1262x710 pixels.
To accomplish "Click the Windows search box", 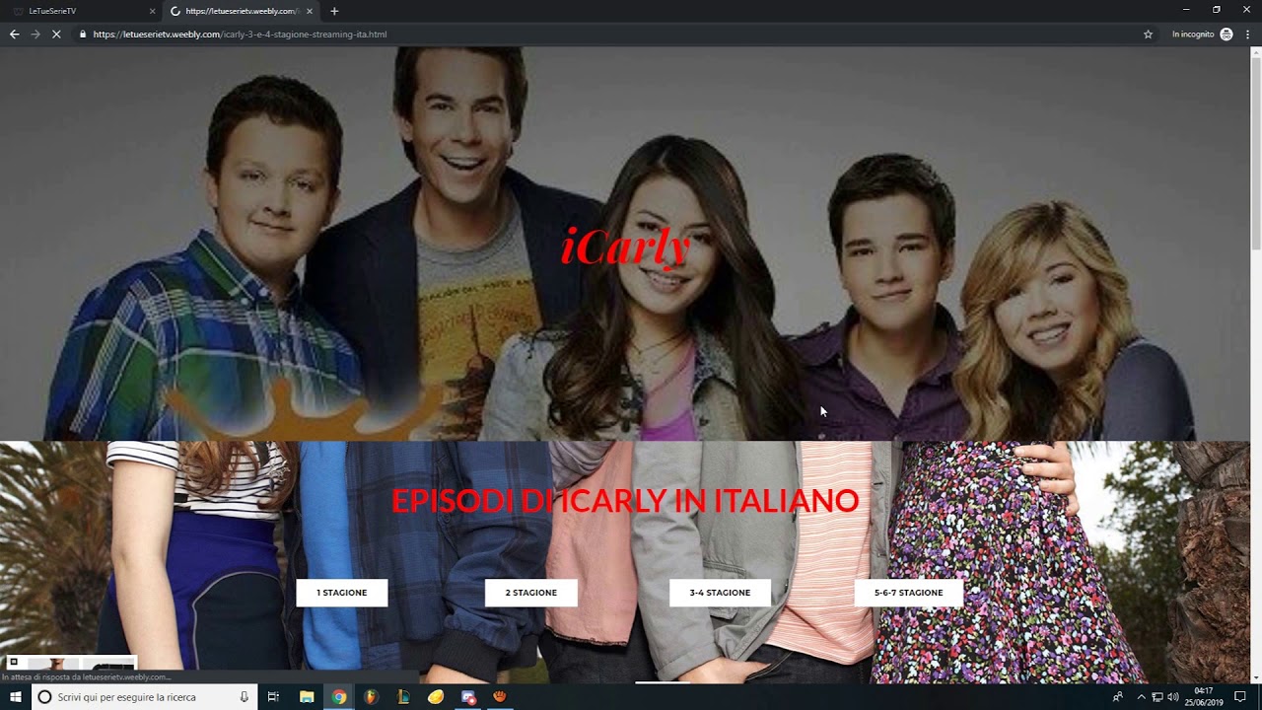I will [x=143, y=697].
